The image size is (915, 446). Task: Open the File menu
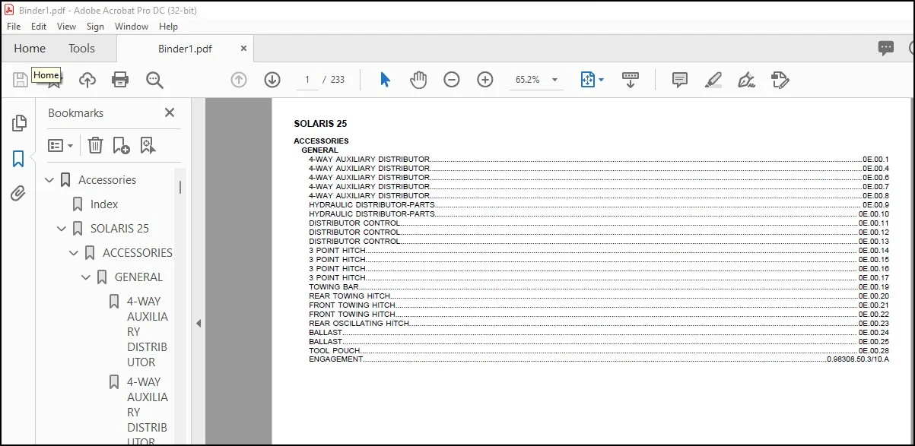click(x=14, y=27)
